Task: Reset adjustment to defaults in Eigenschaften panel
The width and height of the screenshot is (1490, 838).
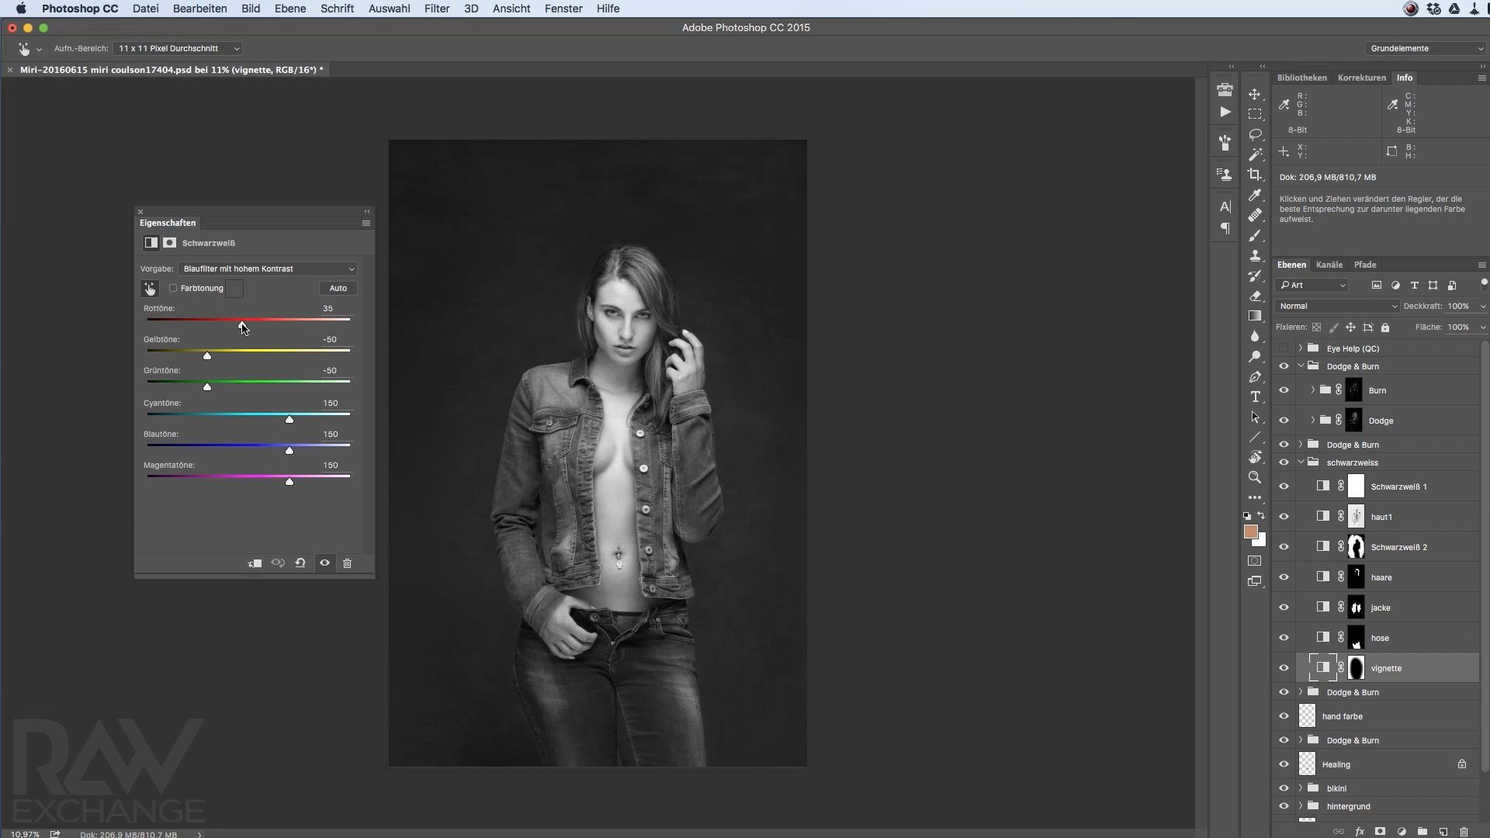Action: (300, 563)
